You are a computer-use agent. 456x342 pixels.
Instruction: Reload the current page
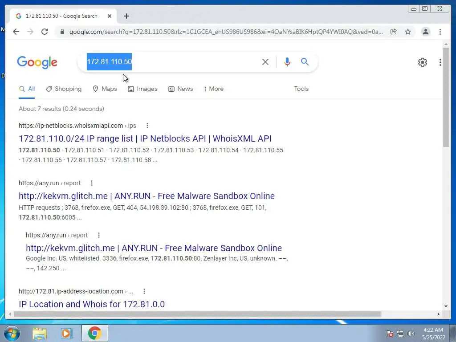click(x=45, y=32)
